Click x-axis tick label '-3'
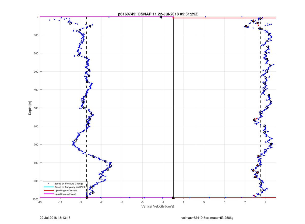Image resolution: width=305 pixels, height=224 pixels. pos(142,202)
